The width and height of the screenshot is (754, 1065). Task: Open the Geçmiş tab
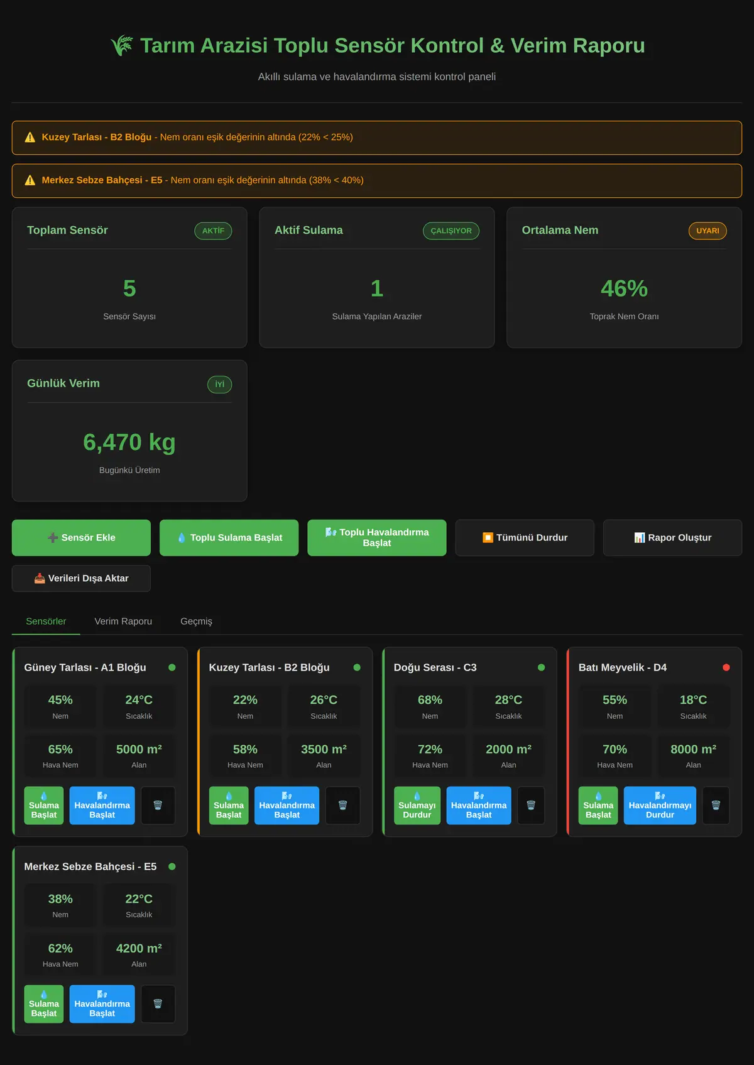(x=196, y=621)
